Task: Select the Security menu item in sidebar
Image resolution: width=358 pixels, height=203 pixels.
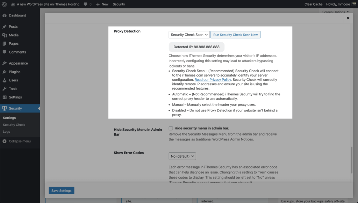Action: coord(20,108)
